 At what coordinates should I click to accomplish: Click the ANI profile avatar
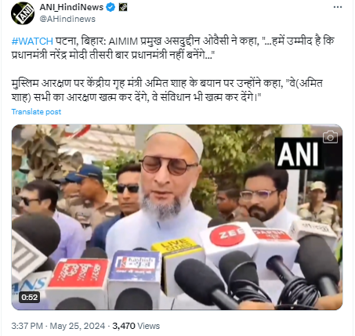(23, 13)
